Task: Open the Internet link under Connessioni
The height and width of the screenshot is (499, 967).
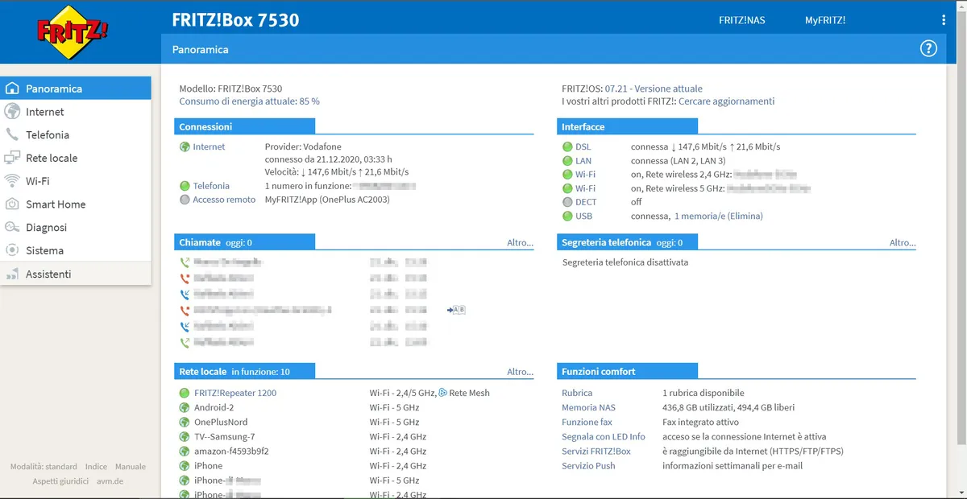Action: (x=209, y=146)
